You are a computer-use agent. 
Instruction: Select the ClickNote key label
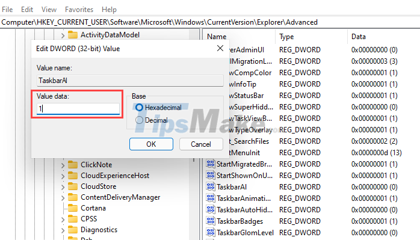coord(96,164)
